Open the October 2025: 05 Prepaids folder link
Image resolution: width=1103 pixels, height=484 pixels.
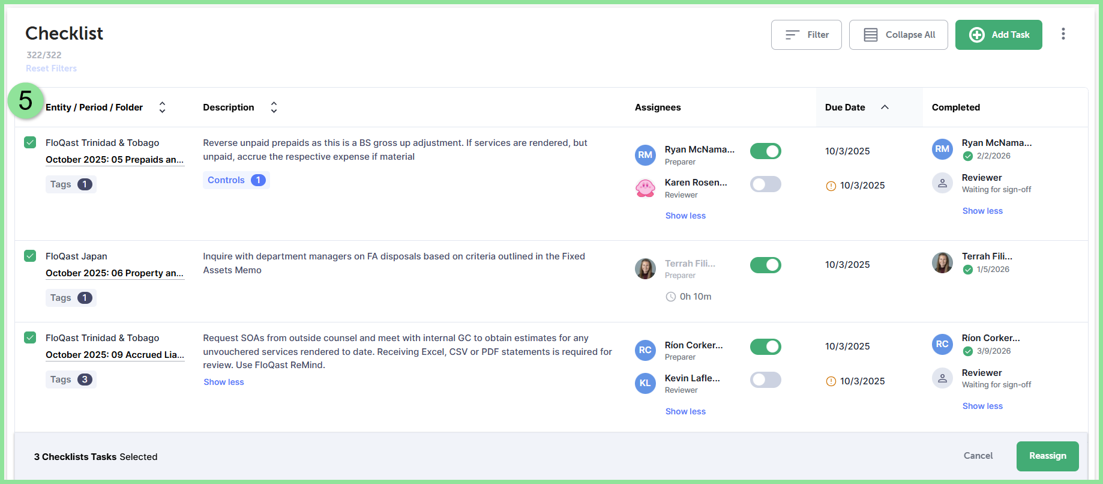115,160
